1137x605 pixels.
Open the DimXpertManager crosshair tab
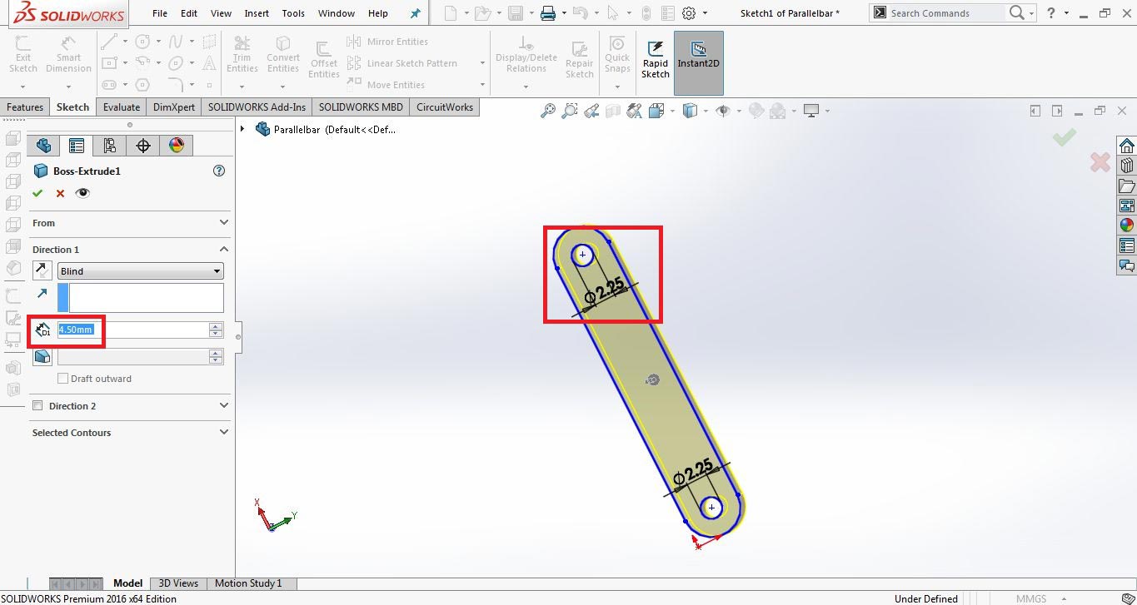coord(142,146)
